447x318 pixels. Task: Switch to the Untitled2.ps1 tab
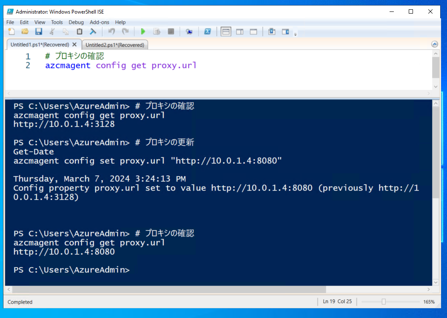[x=115, y=45]
